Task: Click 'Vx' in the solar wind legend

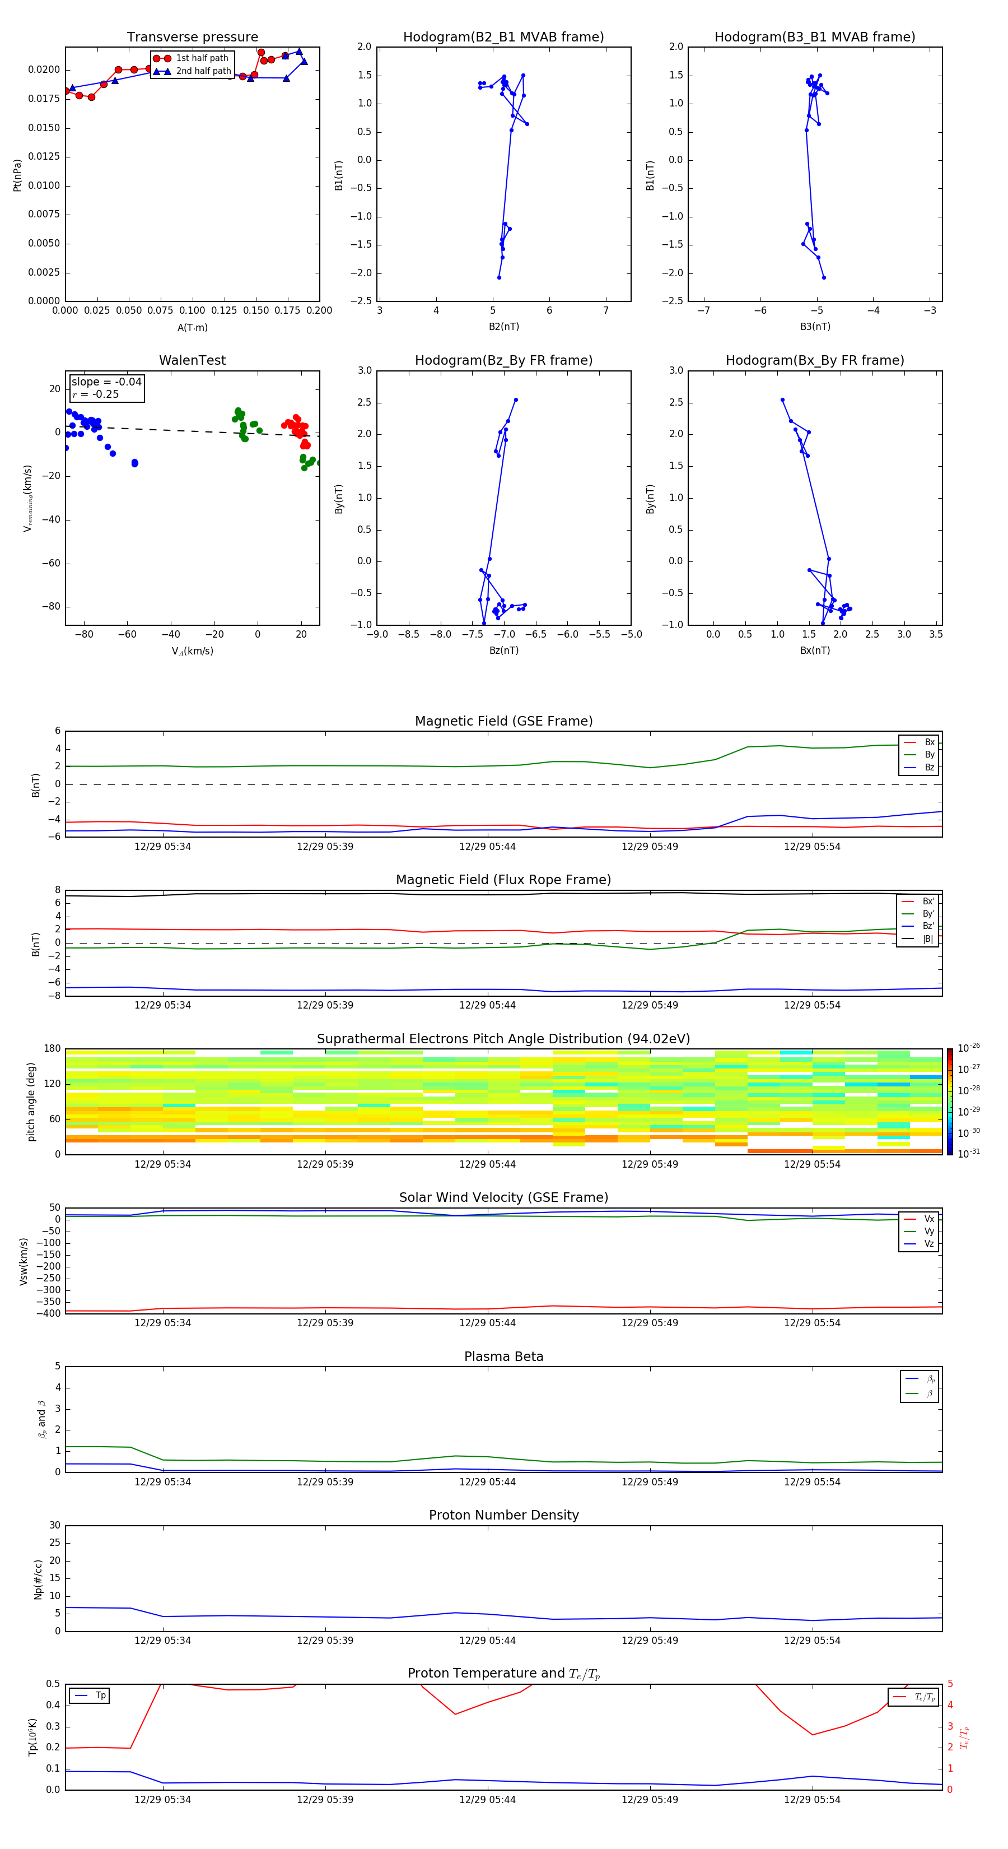Action: (929, 1220)
